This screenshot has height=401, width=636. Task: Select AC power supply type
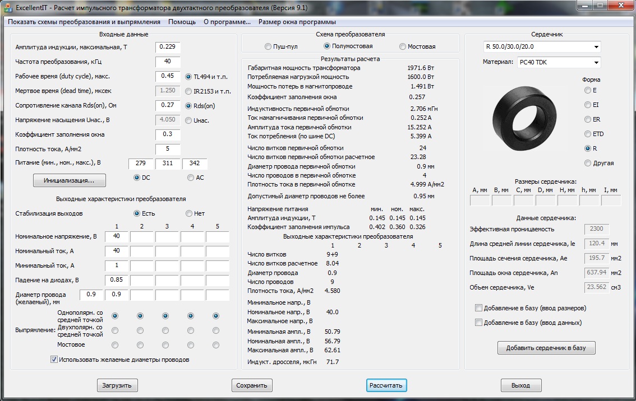tap(191, 178)
